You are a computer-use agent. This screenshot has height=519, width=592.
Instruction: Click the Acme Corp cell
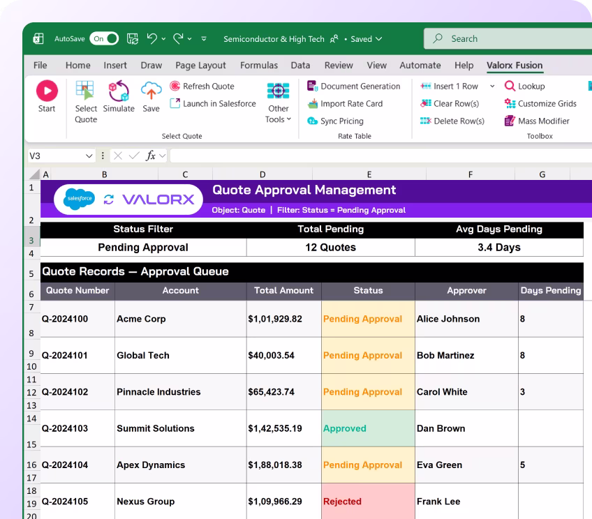coord(181,319)
